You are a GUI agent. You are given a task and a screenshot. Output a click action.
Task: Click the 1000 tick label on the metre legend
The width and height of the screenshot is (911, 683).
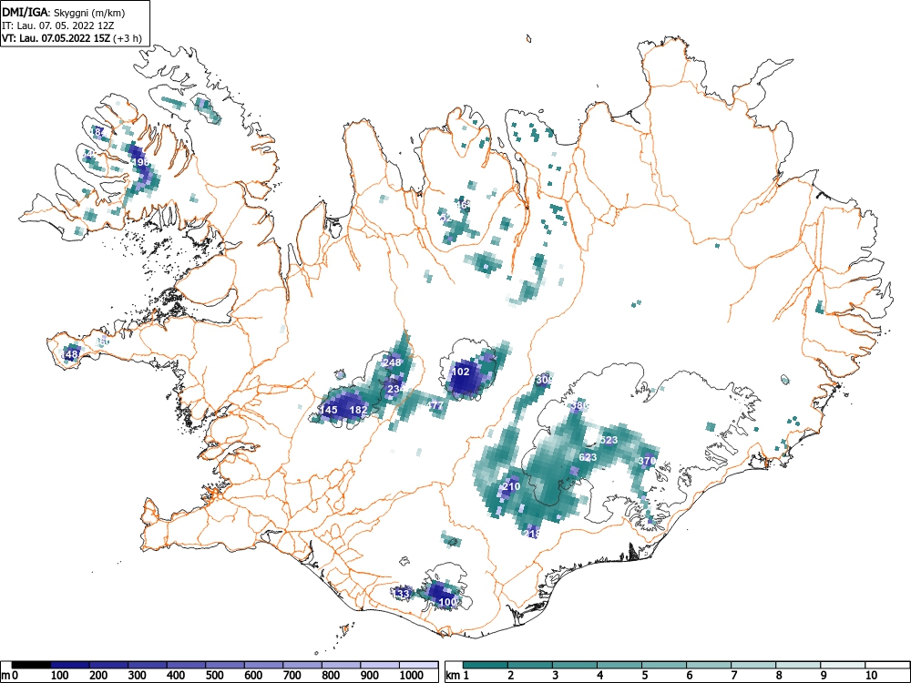(412, 676)
